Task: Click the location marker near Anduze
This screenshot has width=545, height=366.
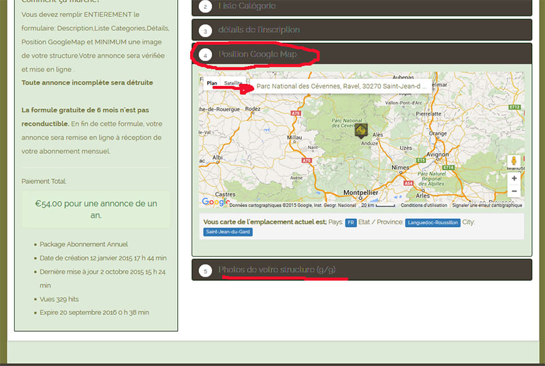Action: point(361,131)
